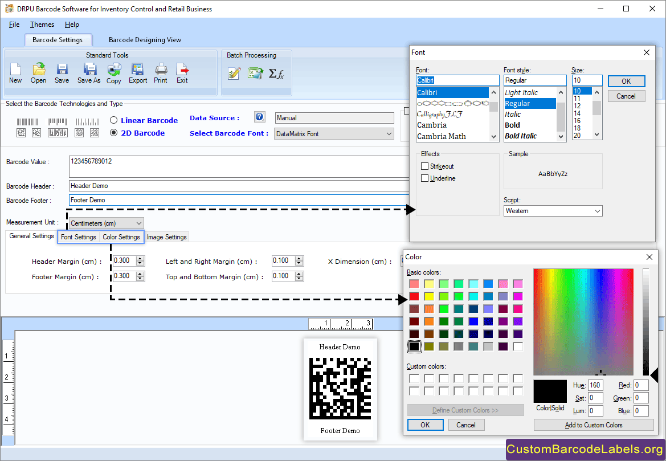Screen dimensions: 666x461
Task: Increase the Left and Right Margin value
Action: (300, 258)
